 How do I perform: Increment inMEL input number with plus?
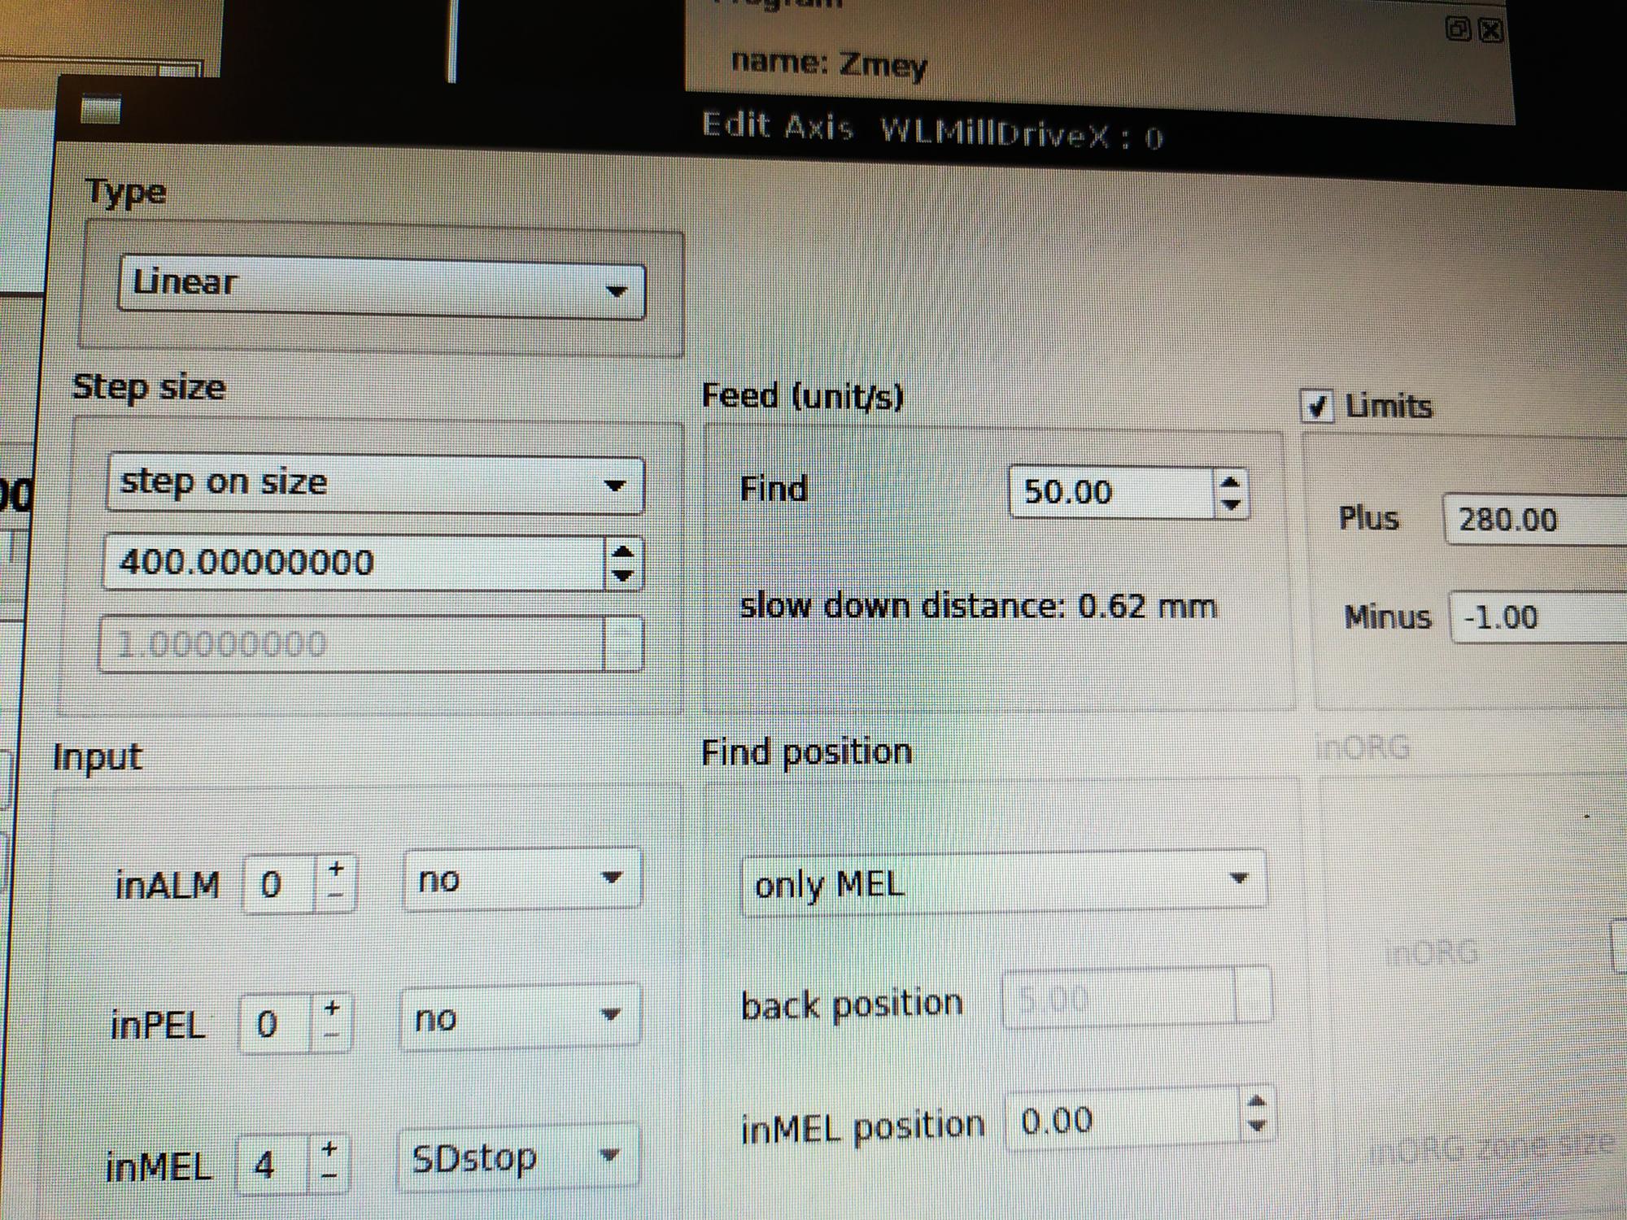tap(329, 1149)
